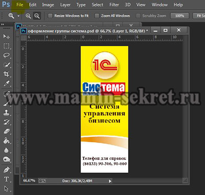Screen dimensions: 205x195
Task: Select the Lasso tool
Action: 7,55
